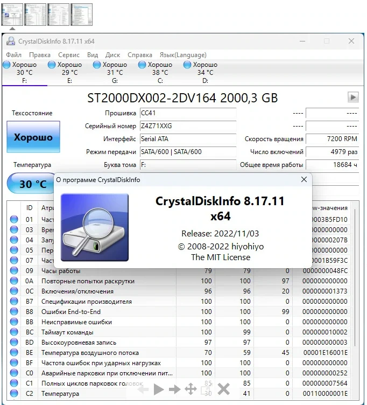Click the status orb for Повторные попытки раскрутки
367x405 pixels.
(14, 281)
